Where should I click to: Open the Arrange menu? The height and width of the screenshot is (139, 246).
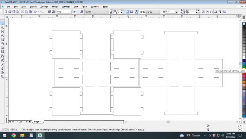[x=44, y=7]
